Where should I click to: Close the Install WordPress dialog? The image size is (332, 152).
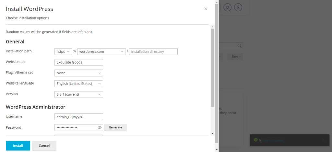(206, 9)
